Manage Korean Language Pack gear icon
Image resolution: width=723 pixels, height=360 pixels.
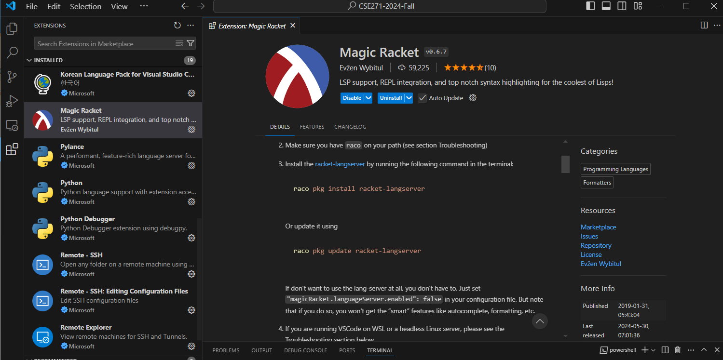(191, 93)
